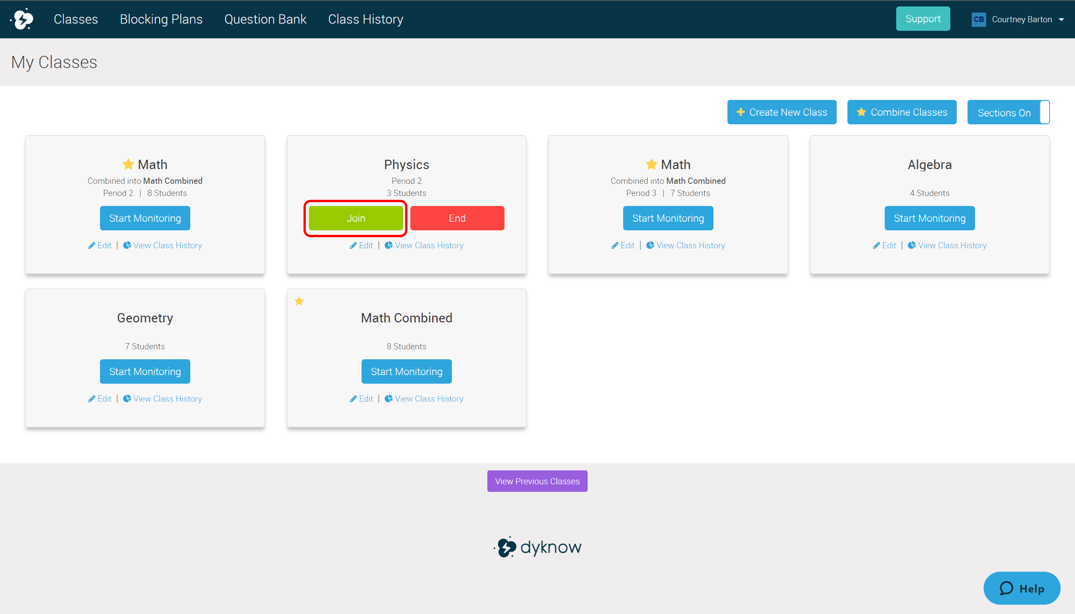Open View Class History link for Math Combined
Screen dimensions: 1075x614
click(429, 399)
